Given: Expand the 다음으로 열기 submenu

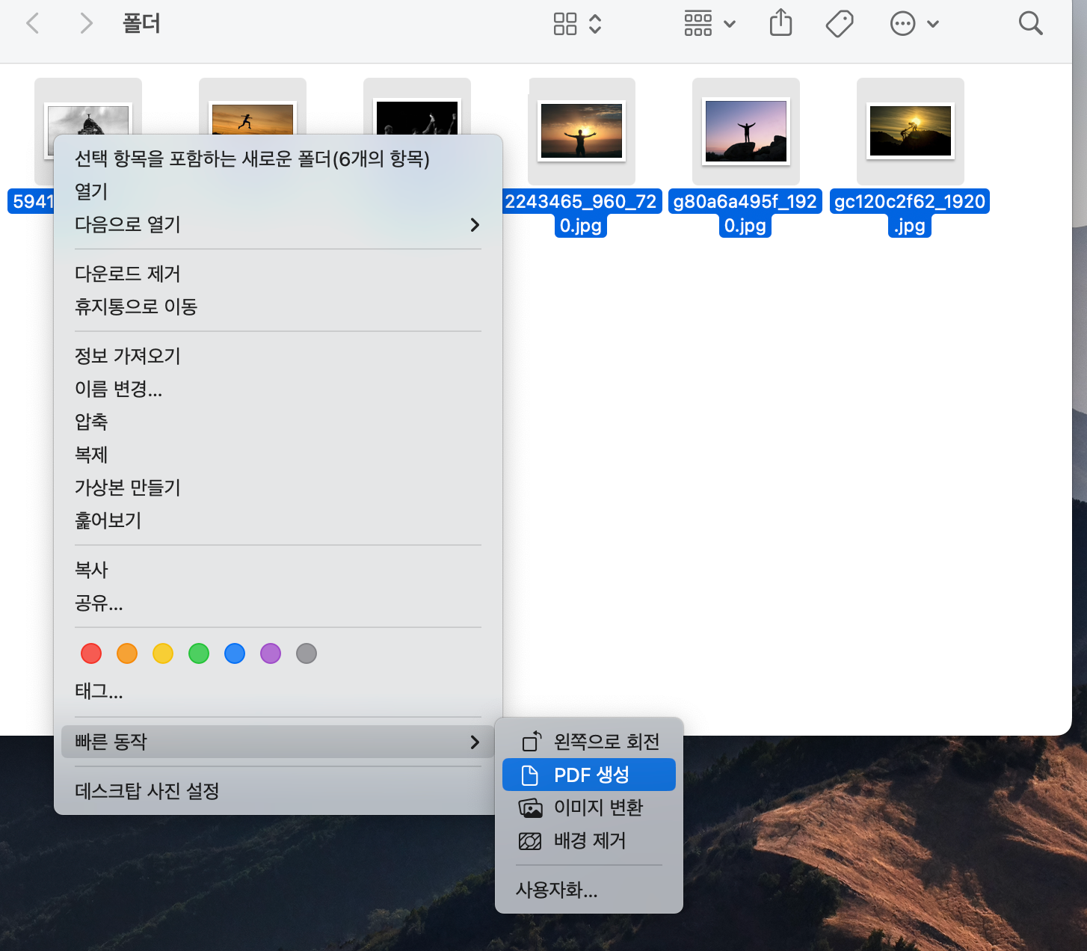Looking at the screenshot, I should (475, 225).
